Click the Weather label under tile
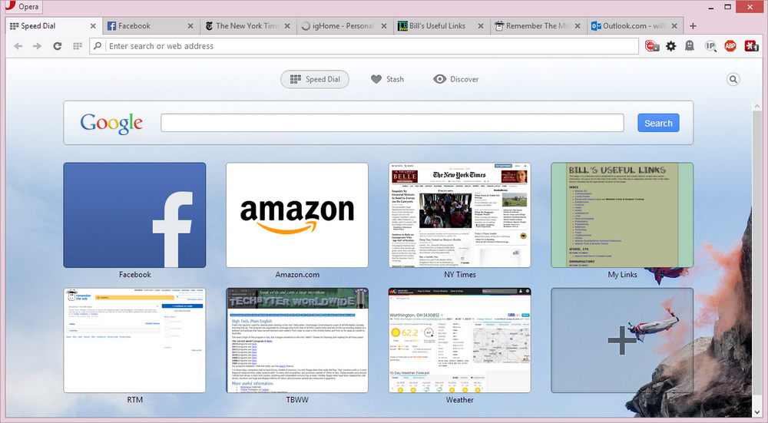 460,400
